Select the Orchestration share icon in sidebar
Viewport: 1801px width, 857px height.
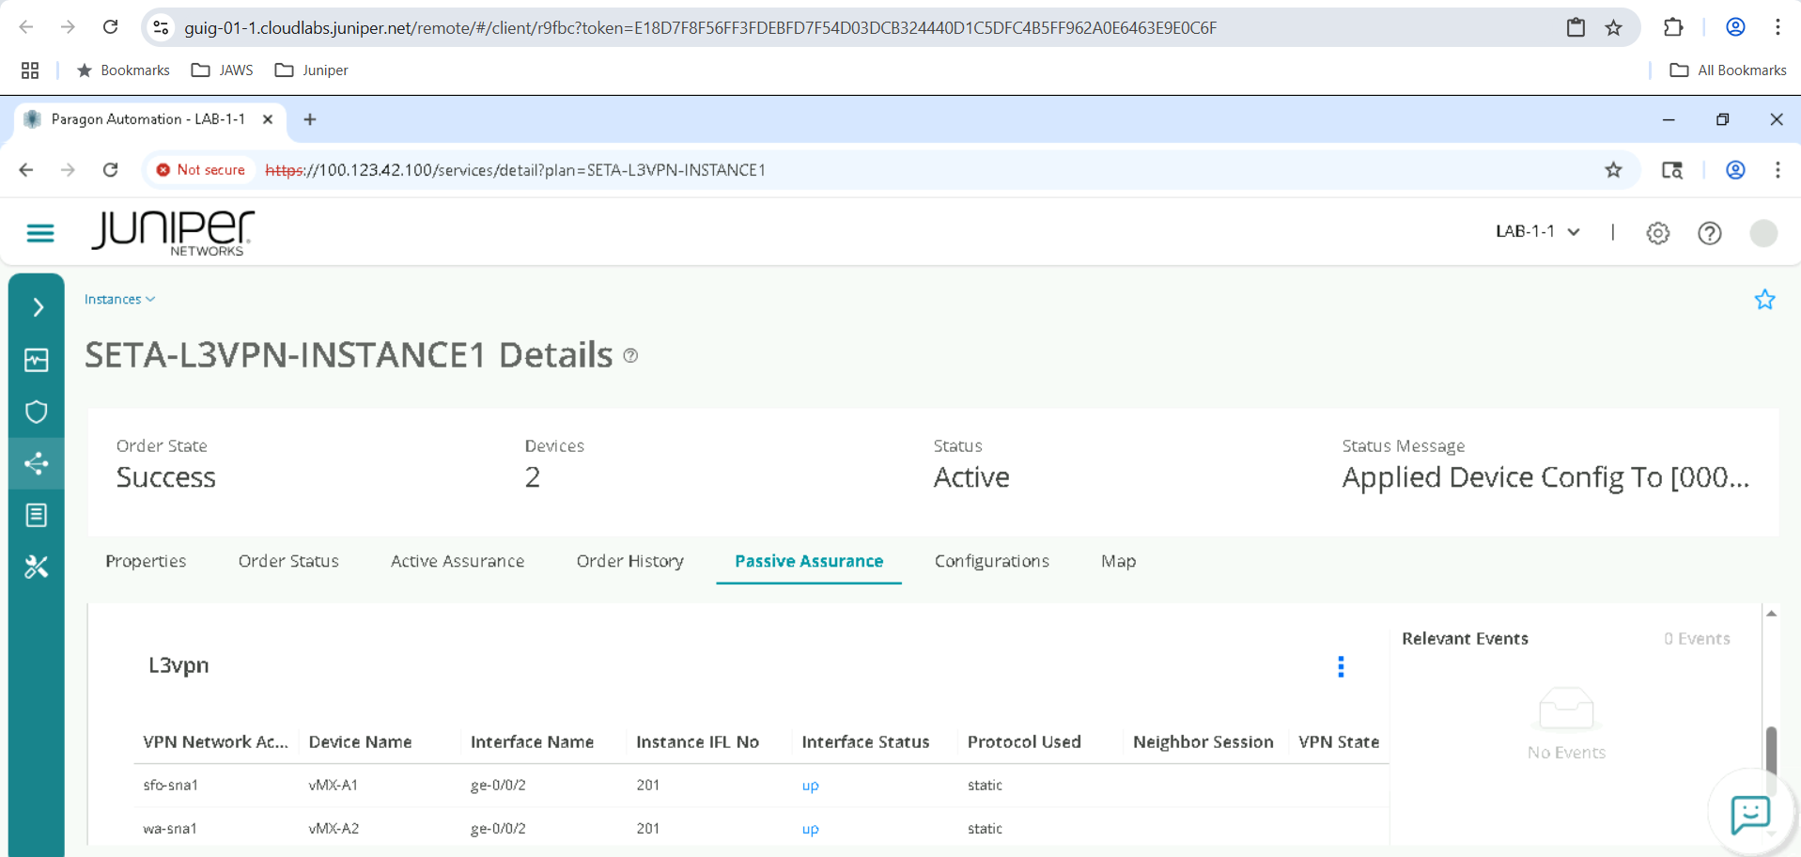[37, 463]
